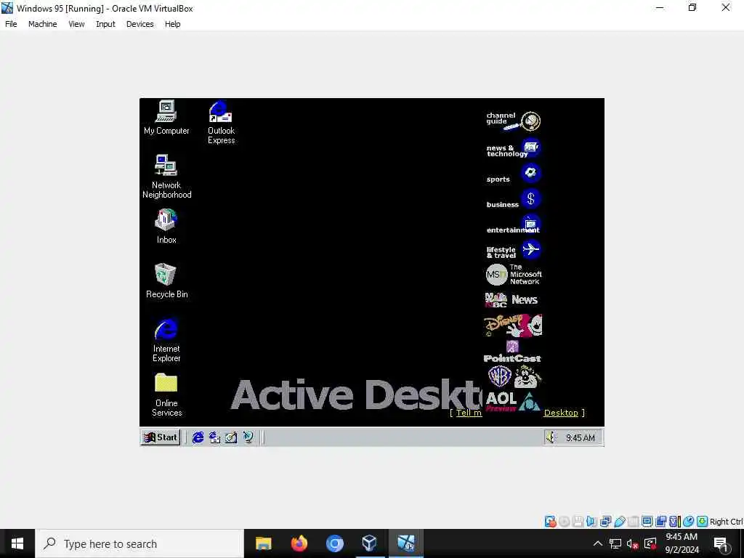Open the lifestyle & travel channel
The height and width of the screenshot is (558, 744).
click(x=514, y=250)
